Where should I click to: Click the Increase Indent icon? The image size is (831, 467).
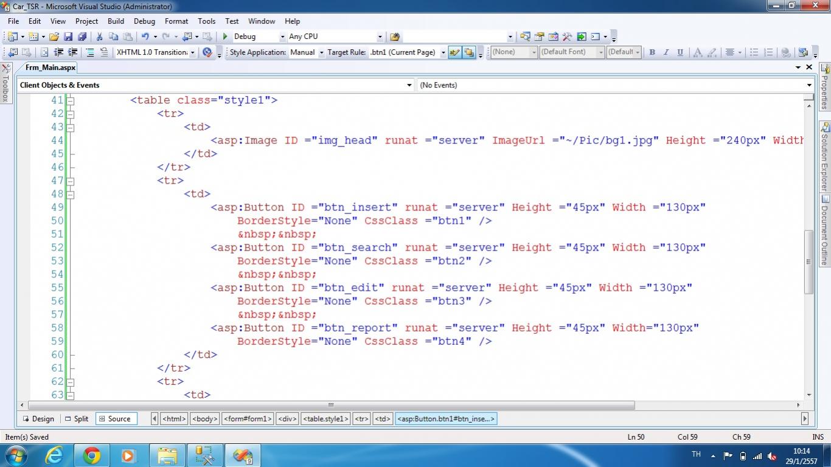pyautogui.click(x=72, y=52)
